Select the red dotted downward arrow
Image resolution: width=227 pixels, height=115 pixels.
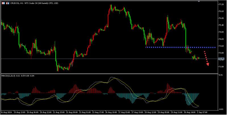[x=206, y=58]
